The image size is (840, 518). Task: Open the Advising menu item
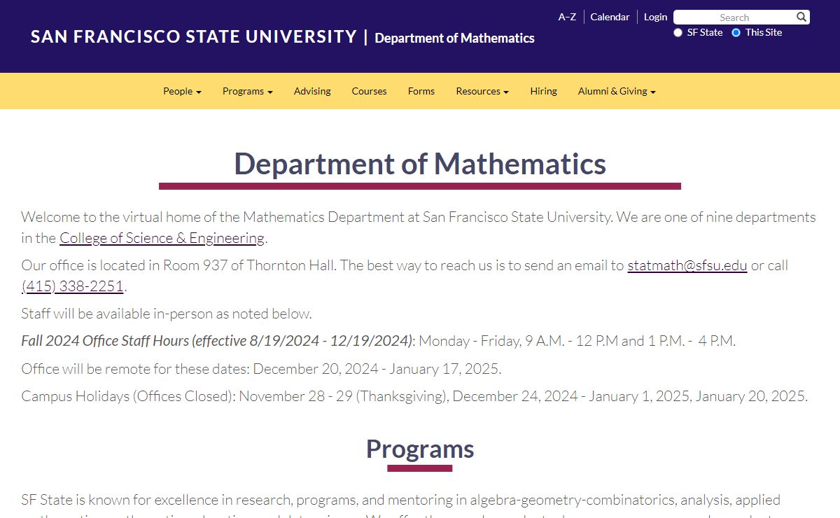312,91
